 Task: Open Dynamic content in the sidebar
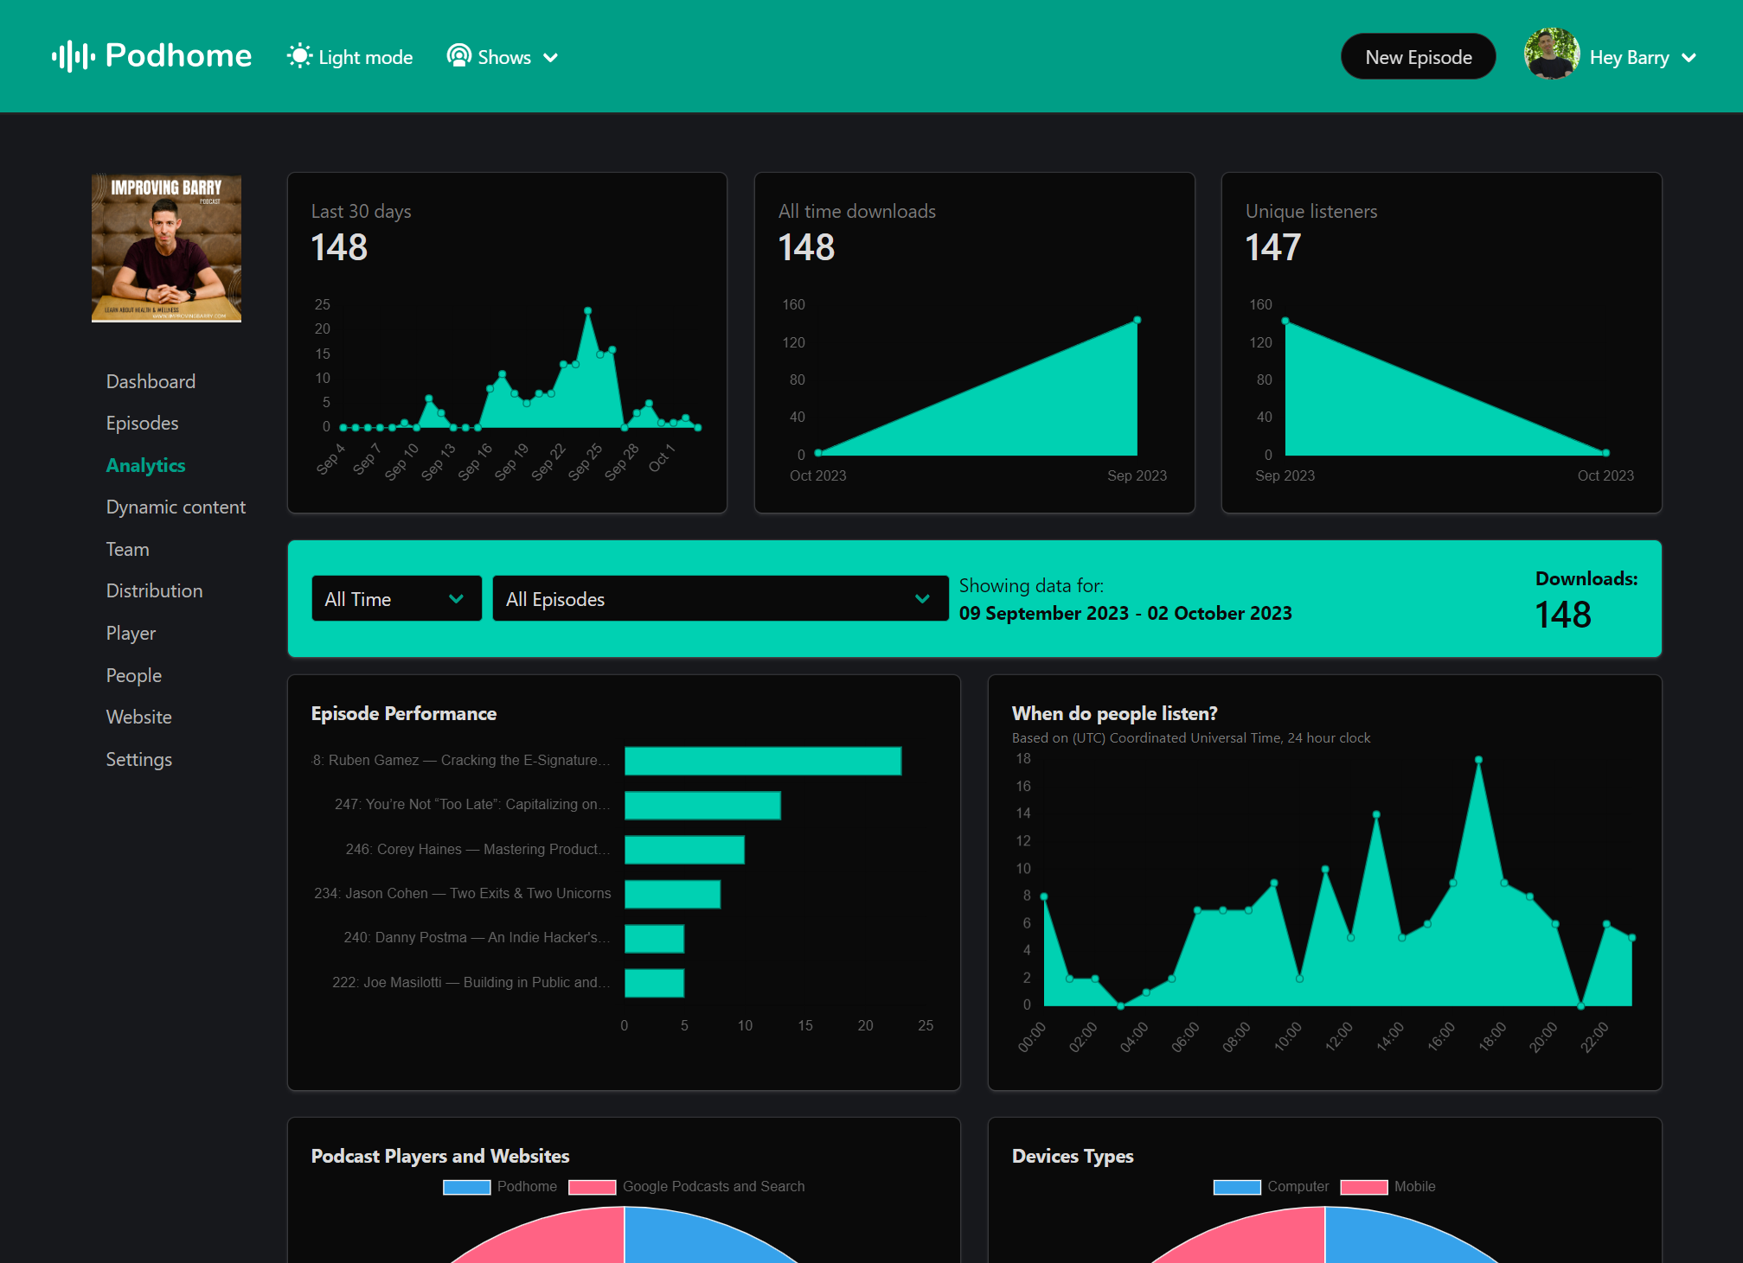coord(176,507)
